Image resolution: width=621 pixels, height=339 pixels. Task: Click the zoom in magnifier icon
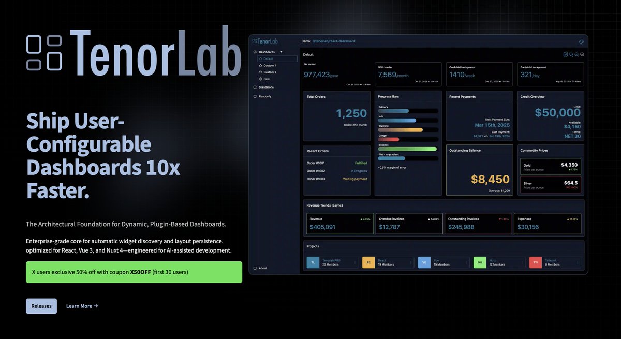click(582, 54)
